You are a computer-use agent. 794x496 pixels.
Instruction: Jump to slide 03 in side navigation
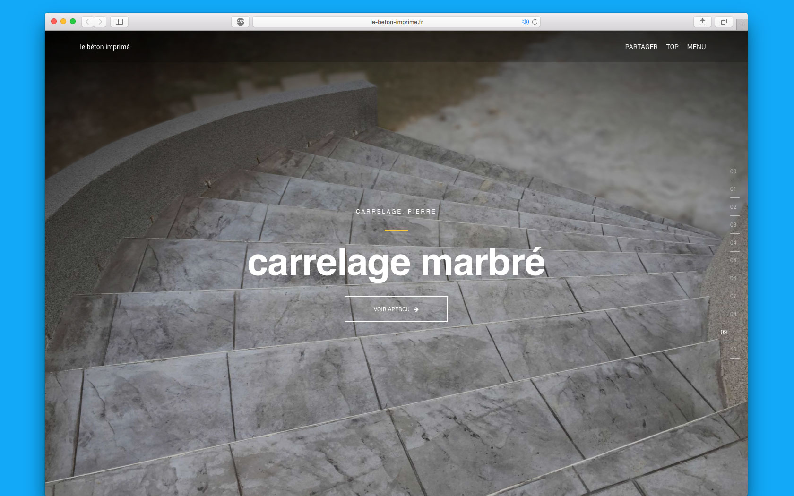734,225
